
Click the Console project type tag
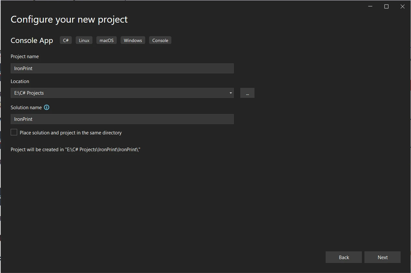pos(160,40)
